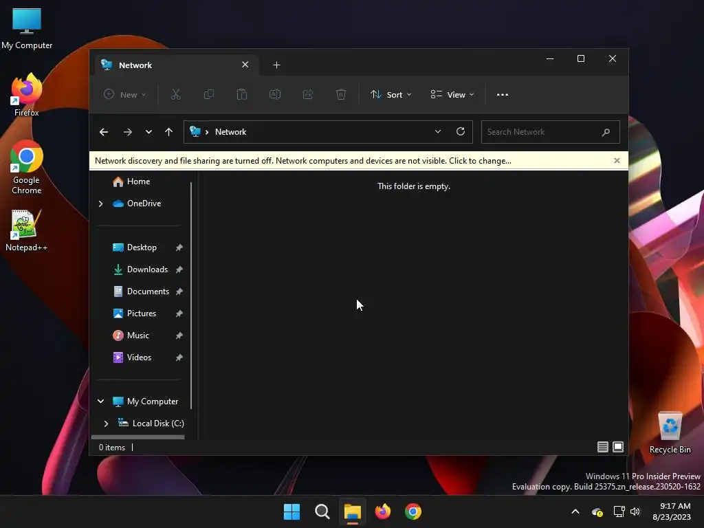
Task: Click the search magnifier in Search Network
Action: [x=606, y=132]
